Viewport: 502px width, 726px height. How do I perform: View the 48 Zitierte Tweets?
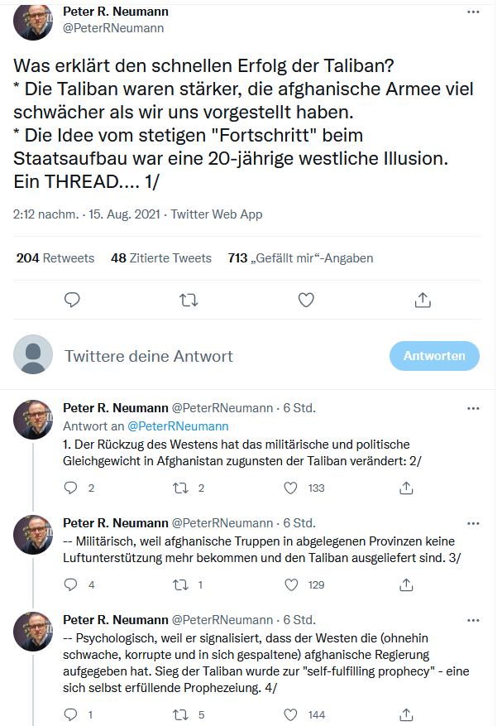(160, 258)
